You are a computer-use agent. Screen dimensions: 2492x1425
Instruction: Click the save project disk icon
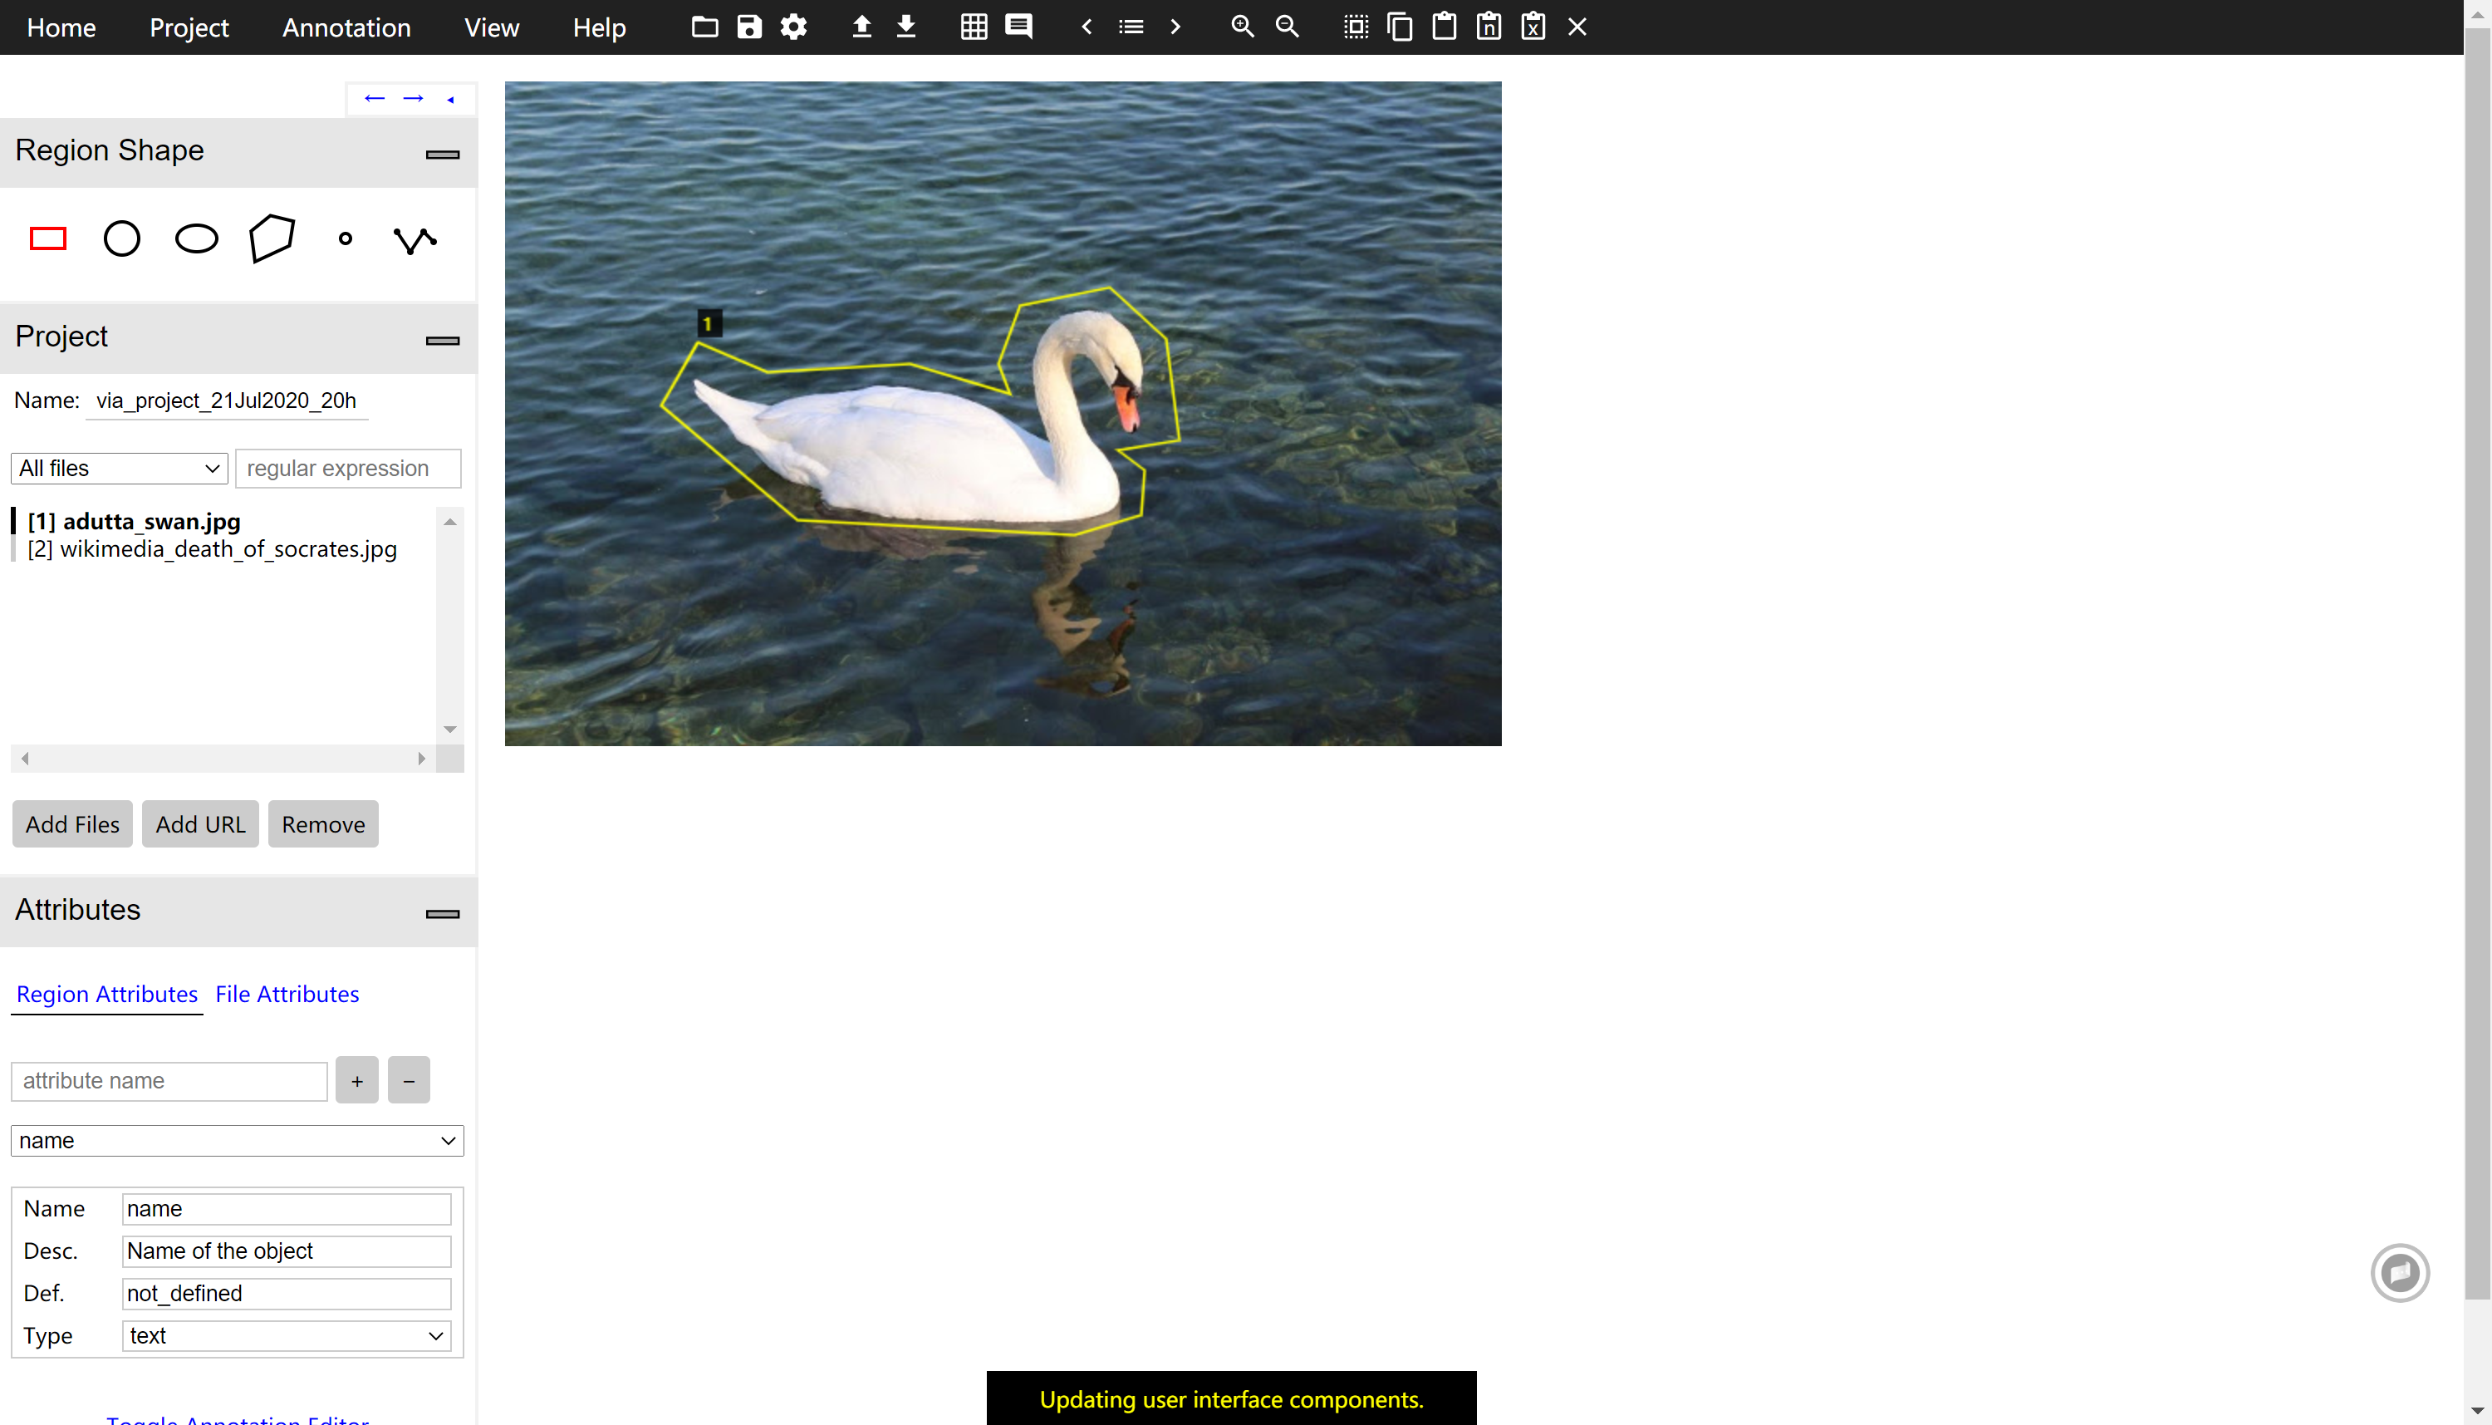(x=749, y=27)
